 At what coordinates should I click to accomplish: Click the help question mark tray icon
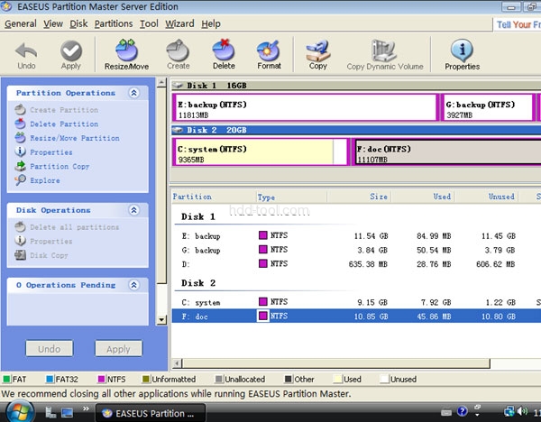462,411
